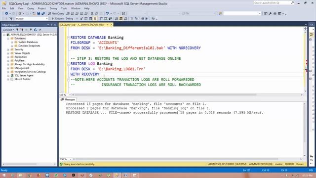Click the navigate backward circle icon
Viewport: 316px width, 178px height.
pyautogui.click(x=6, y=13)
